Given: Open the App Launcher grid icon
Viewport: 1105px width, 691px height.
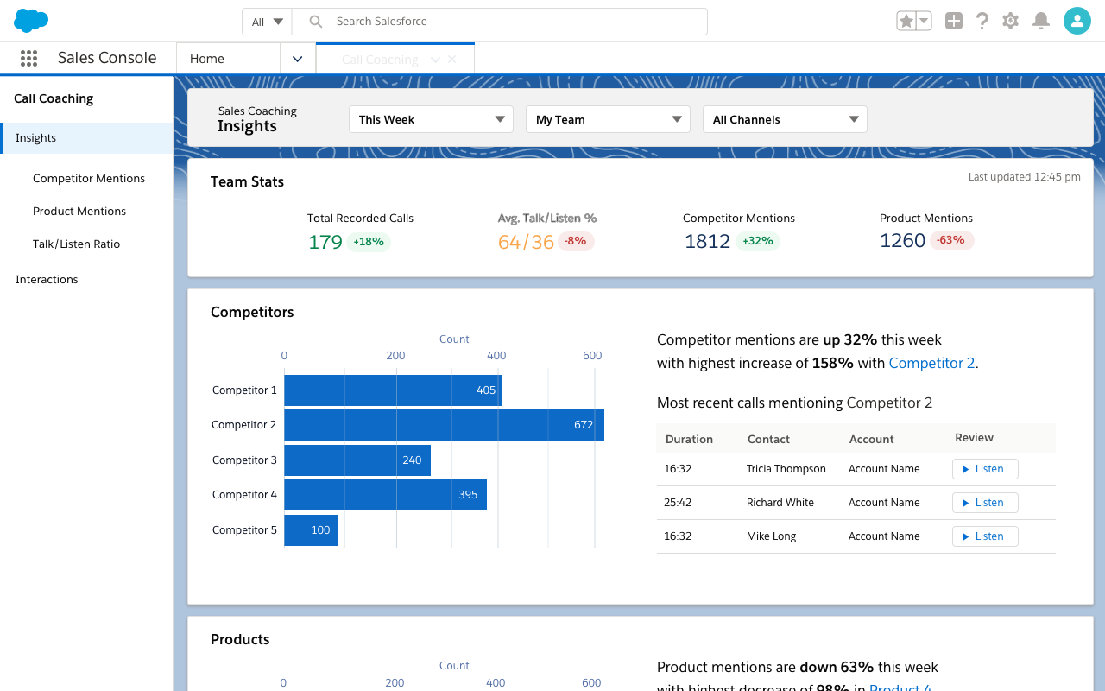Looking at the screenshot, I should click(28, 58).
